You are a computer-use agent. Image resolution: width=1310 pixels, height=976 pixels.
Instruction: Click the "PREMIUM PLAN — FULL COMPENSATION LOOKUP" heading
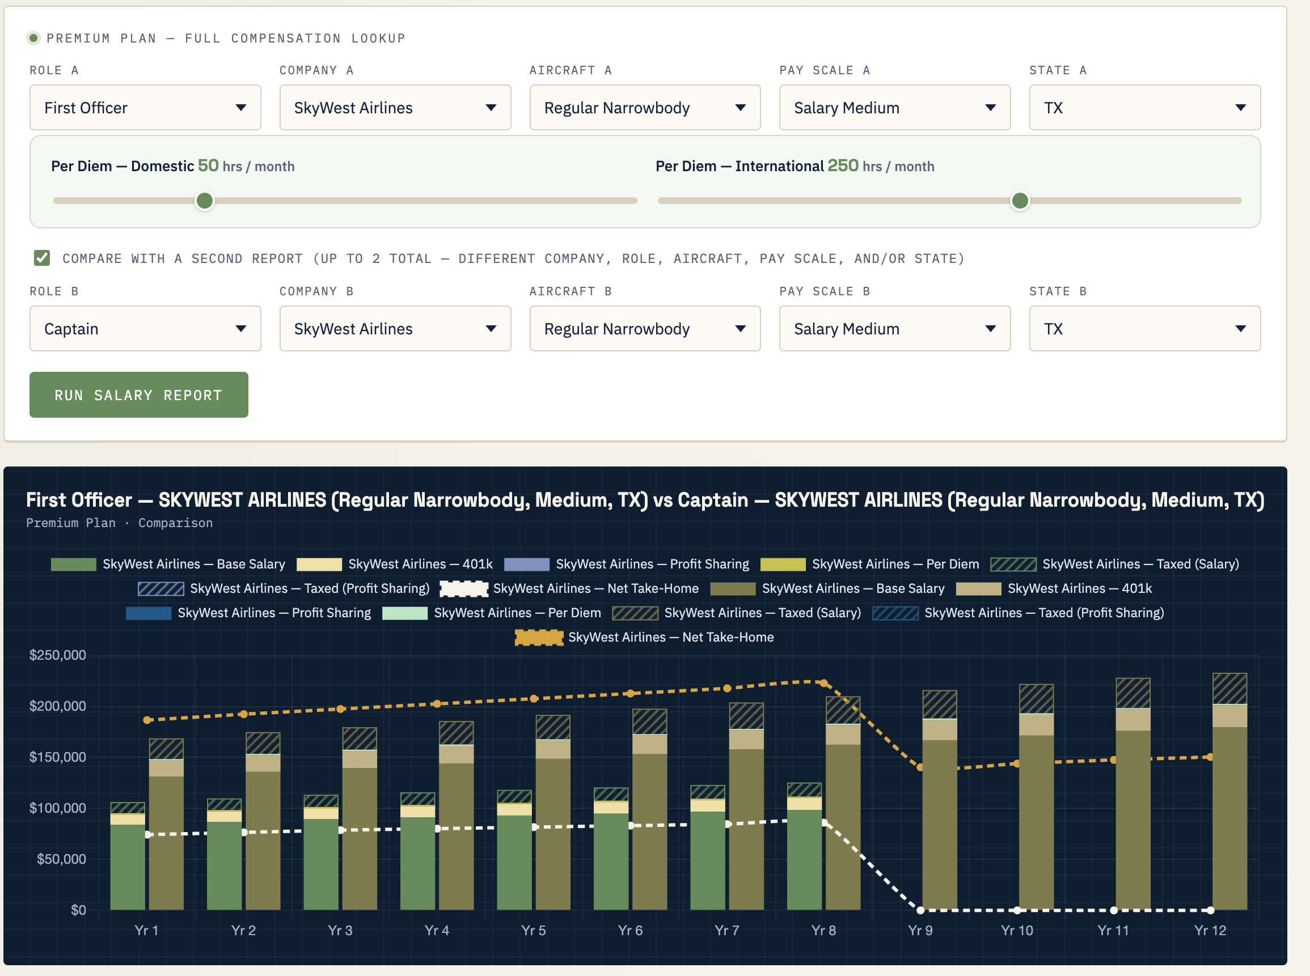tap(226, 39)
